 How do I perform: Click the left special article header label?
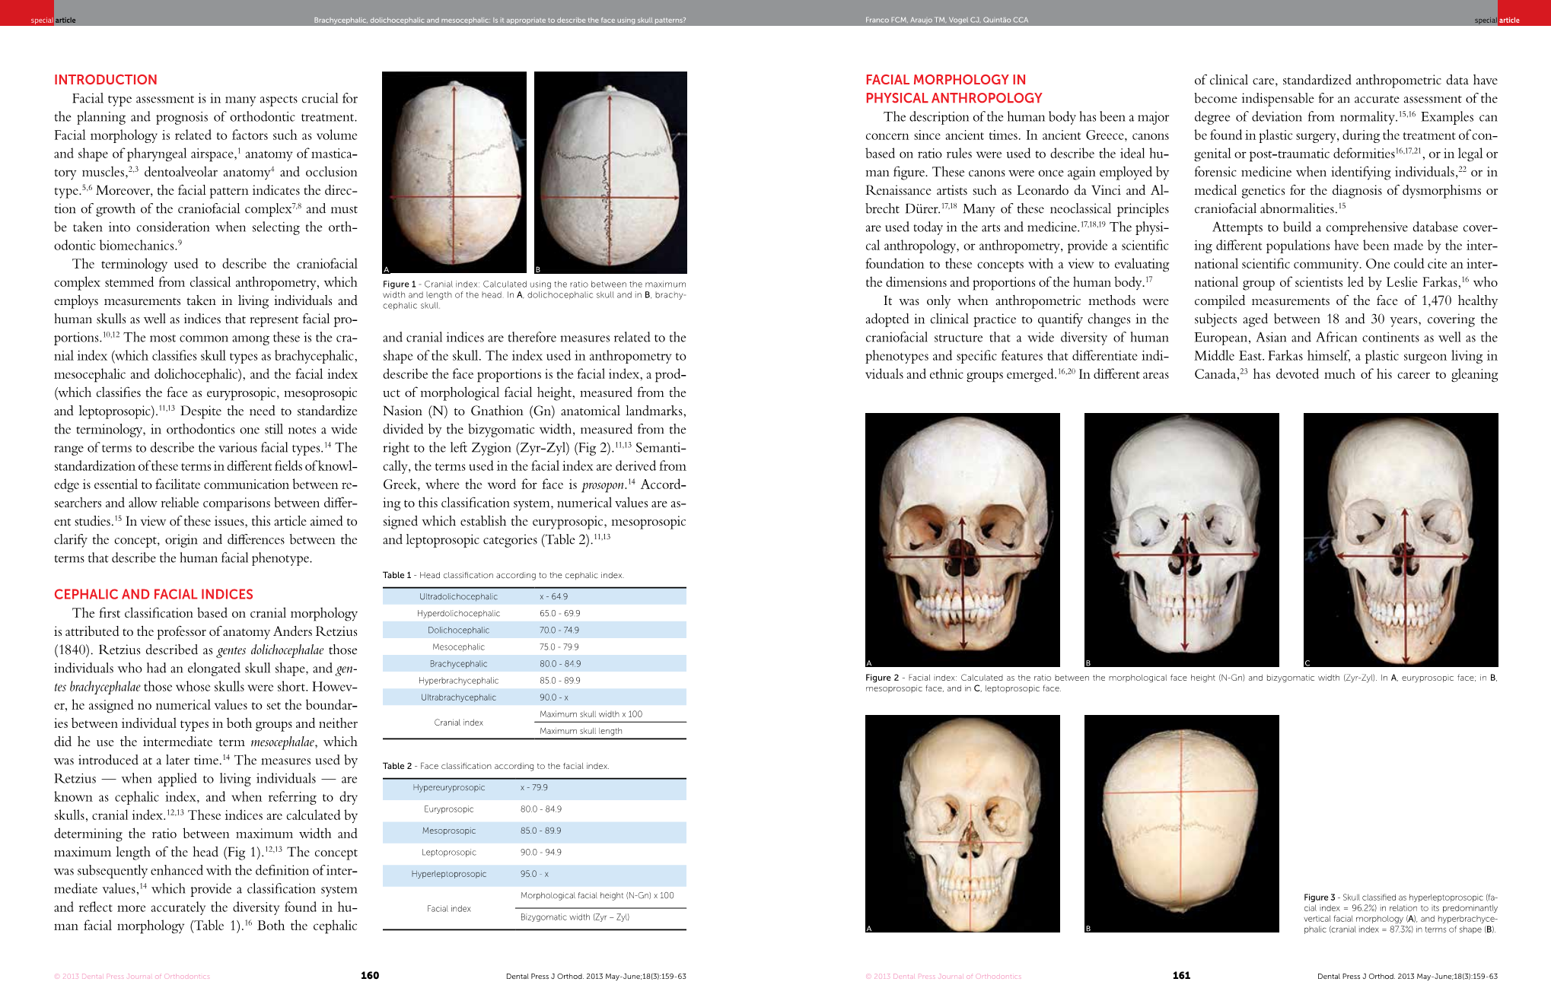(x=53, y=21)
